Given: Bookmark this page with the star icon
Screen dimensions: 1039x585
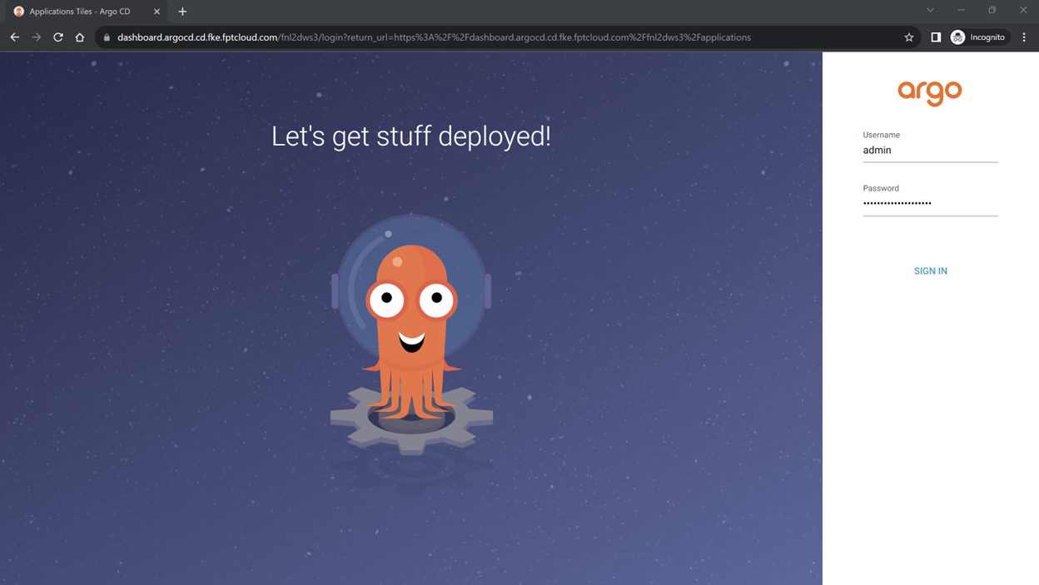Looking at the screenshot, I should point(909,37).
